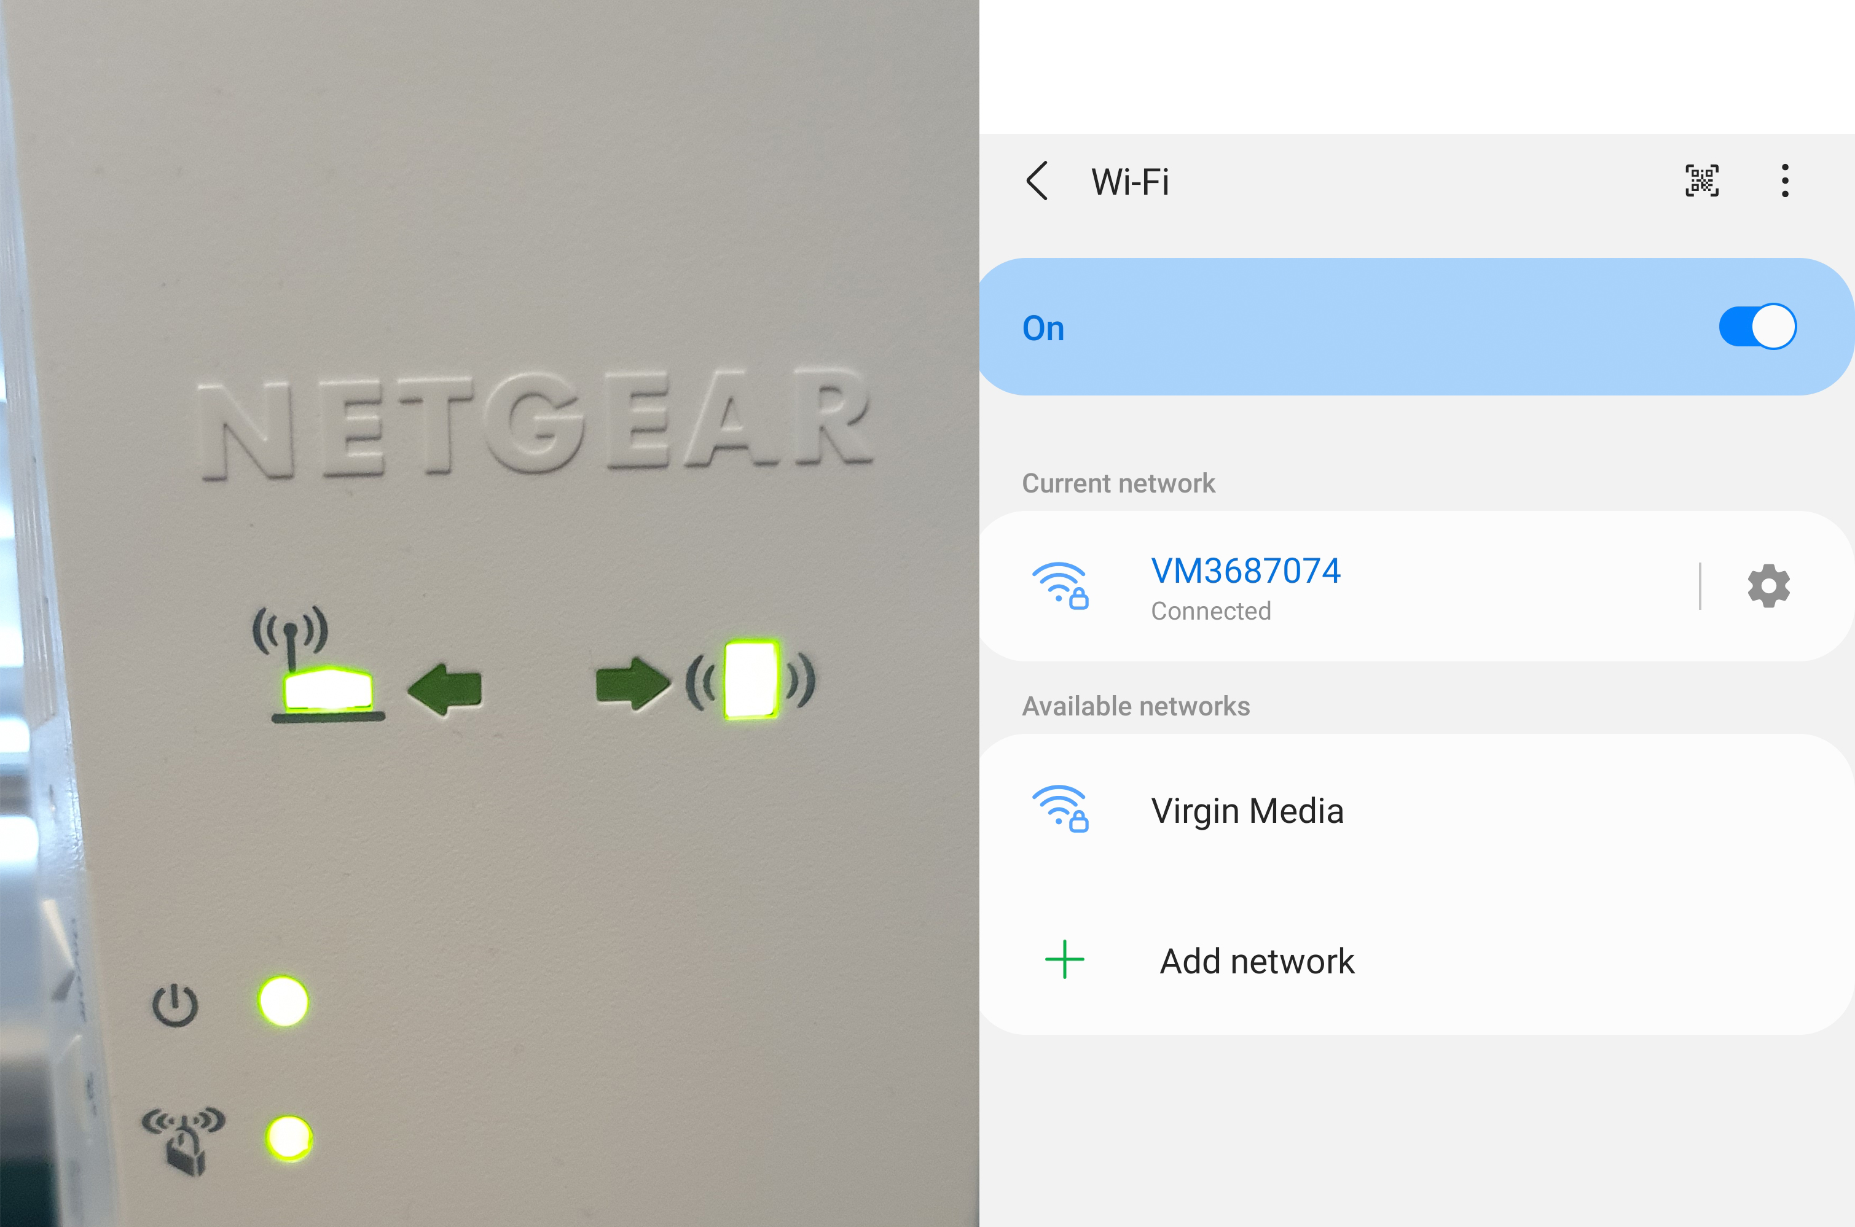Image resolution: width=1855 pixels, height=1227 pixels.
Task: Click the green left arrow indicator
Action: click(445, 690)
